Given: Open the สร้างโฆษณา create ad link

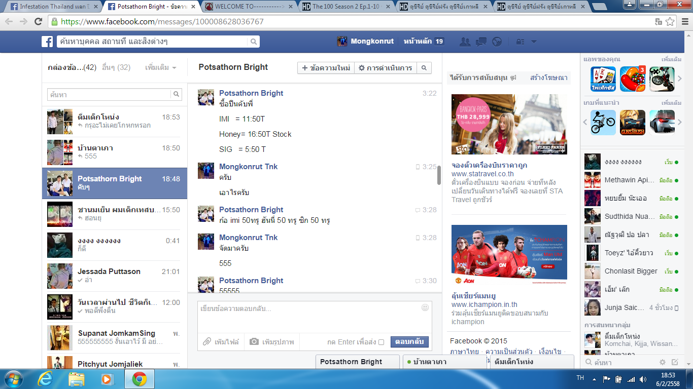Looking at the screenshot, I should tap(549, 77).
